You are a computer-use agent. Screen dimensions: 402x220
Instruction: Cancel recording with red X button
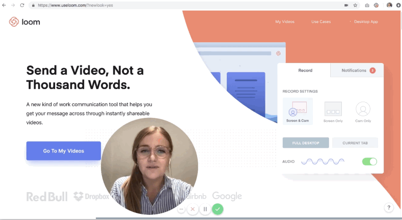pyautogui.click(x=192, y=209)
